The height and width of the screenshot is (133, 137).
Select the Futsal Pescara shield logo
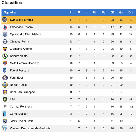click(5, 71)
